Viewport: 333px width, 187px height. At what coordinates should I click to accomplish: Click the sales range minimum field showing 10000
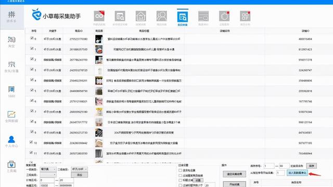pos(47,185)
